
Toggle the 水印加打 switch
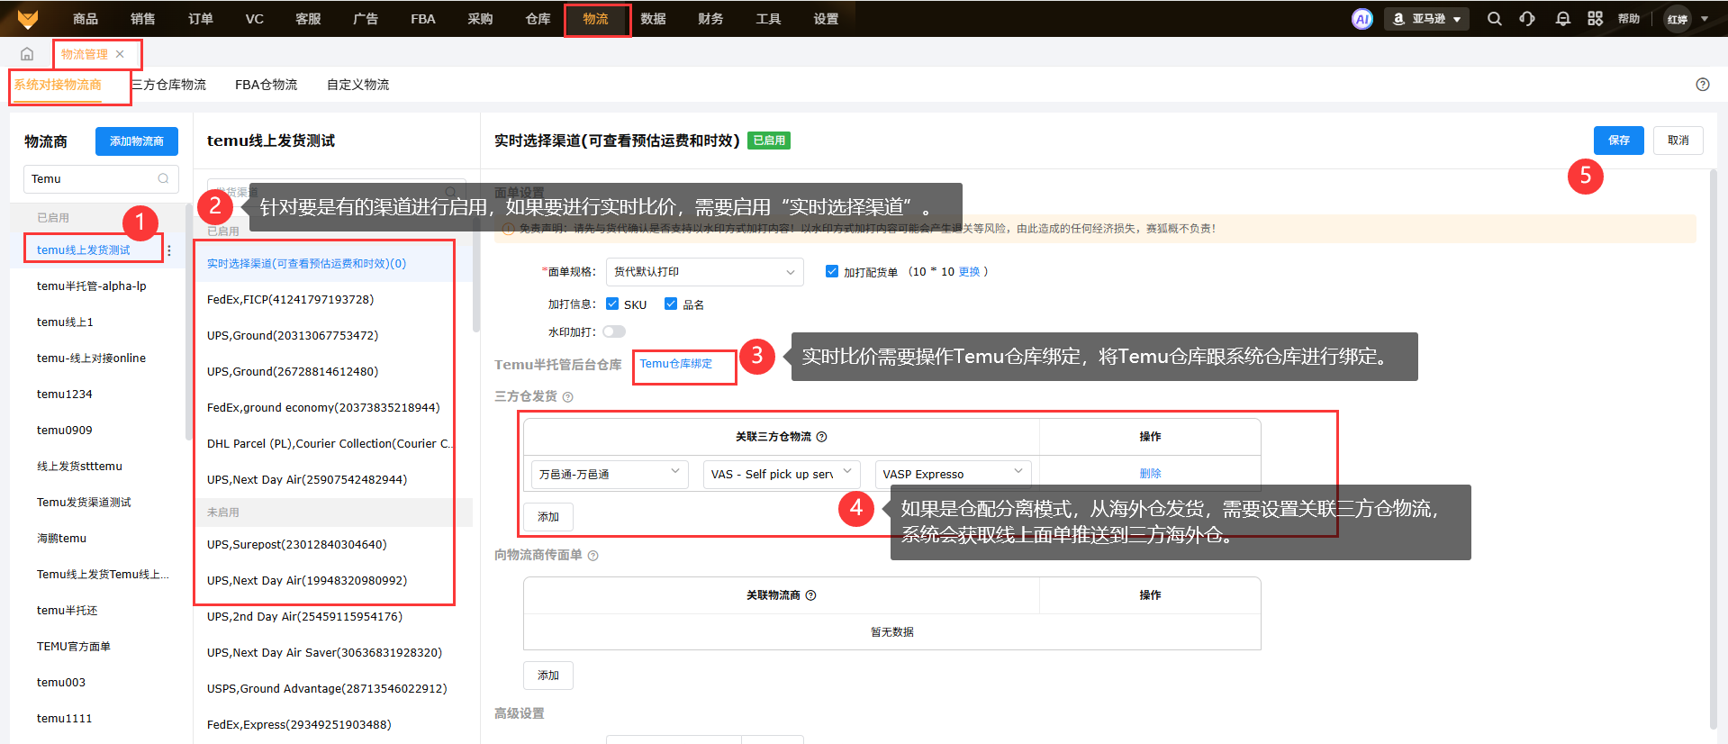pyautogui.click(x=614, y=331)
